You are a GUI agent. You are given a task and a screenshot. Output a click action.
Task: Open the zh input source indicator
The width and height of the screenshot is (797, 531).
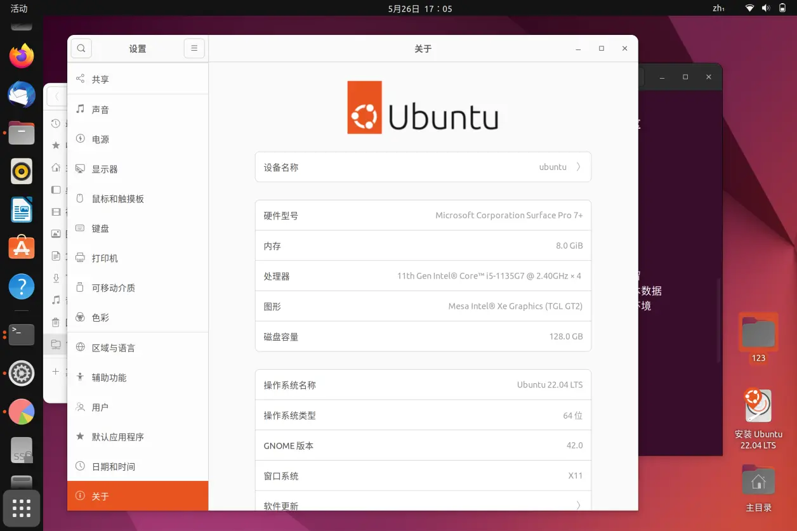click(719, 8)
